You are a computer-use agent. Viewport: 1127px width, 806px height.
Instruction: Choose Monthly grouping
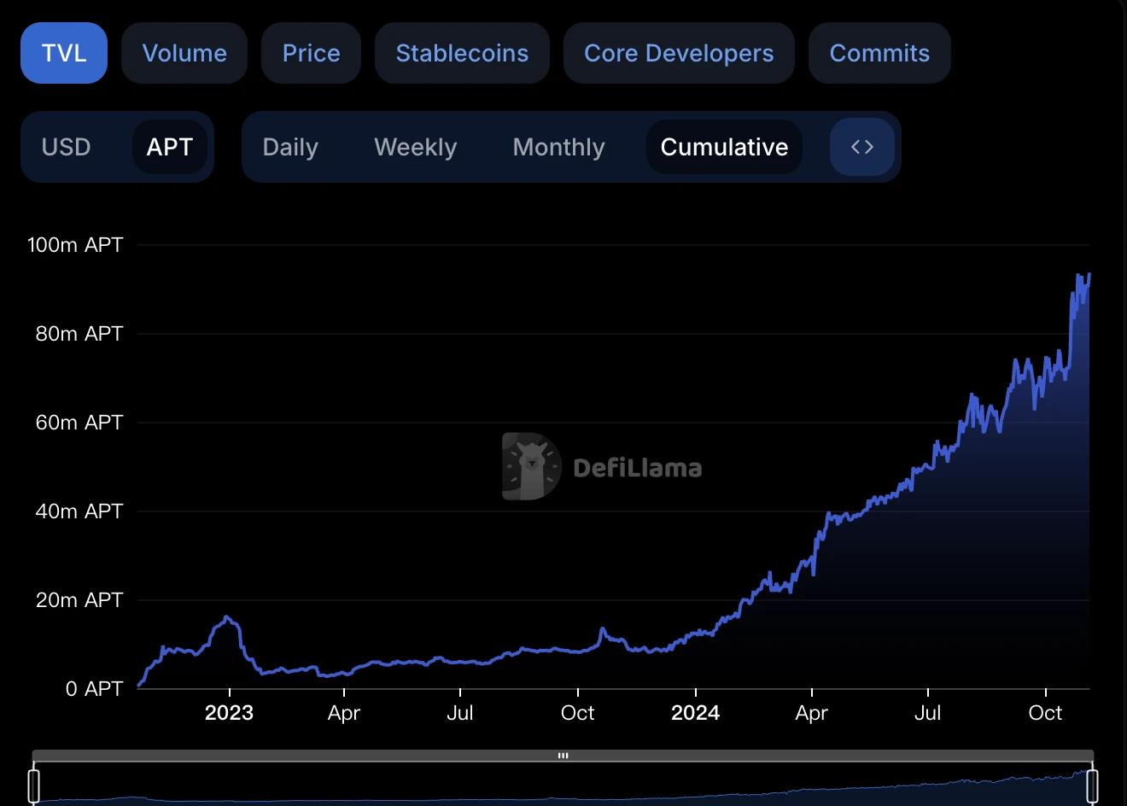tap(558, 147)
